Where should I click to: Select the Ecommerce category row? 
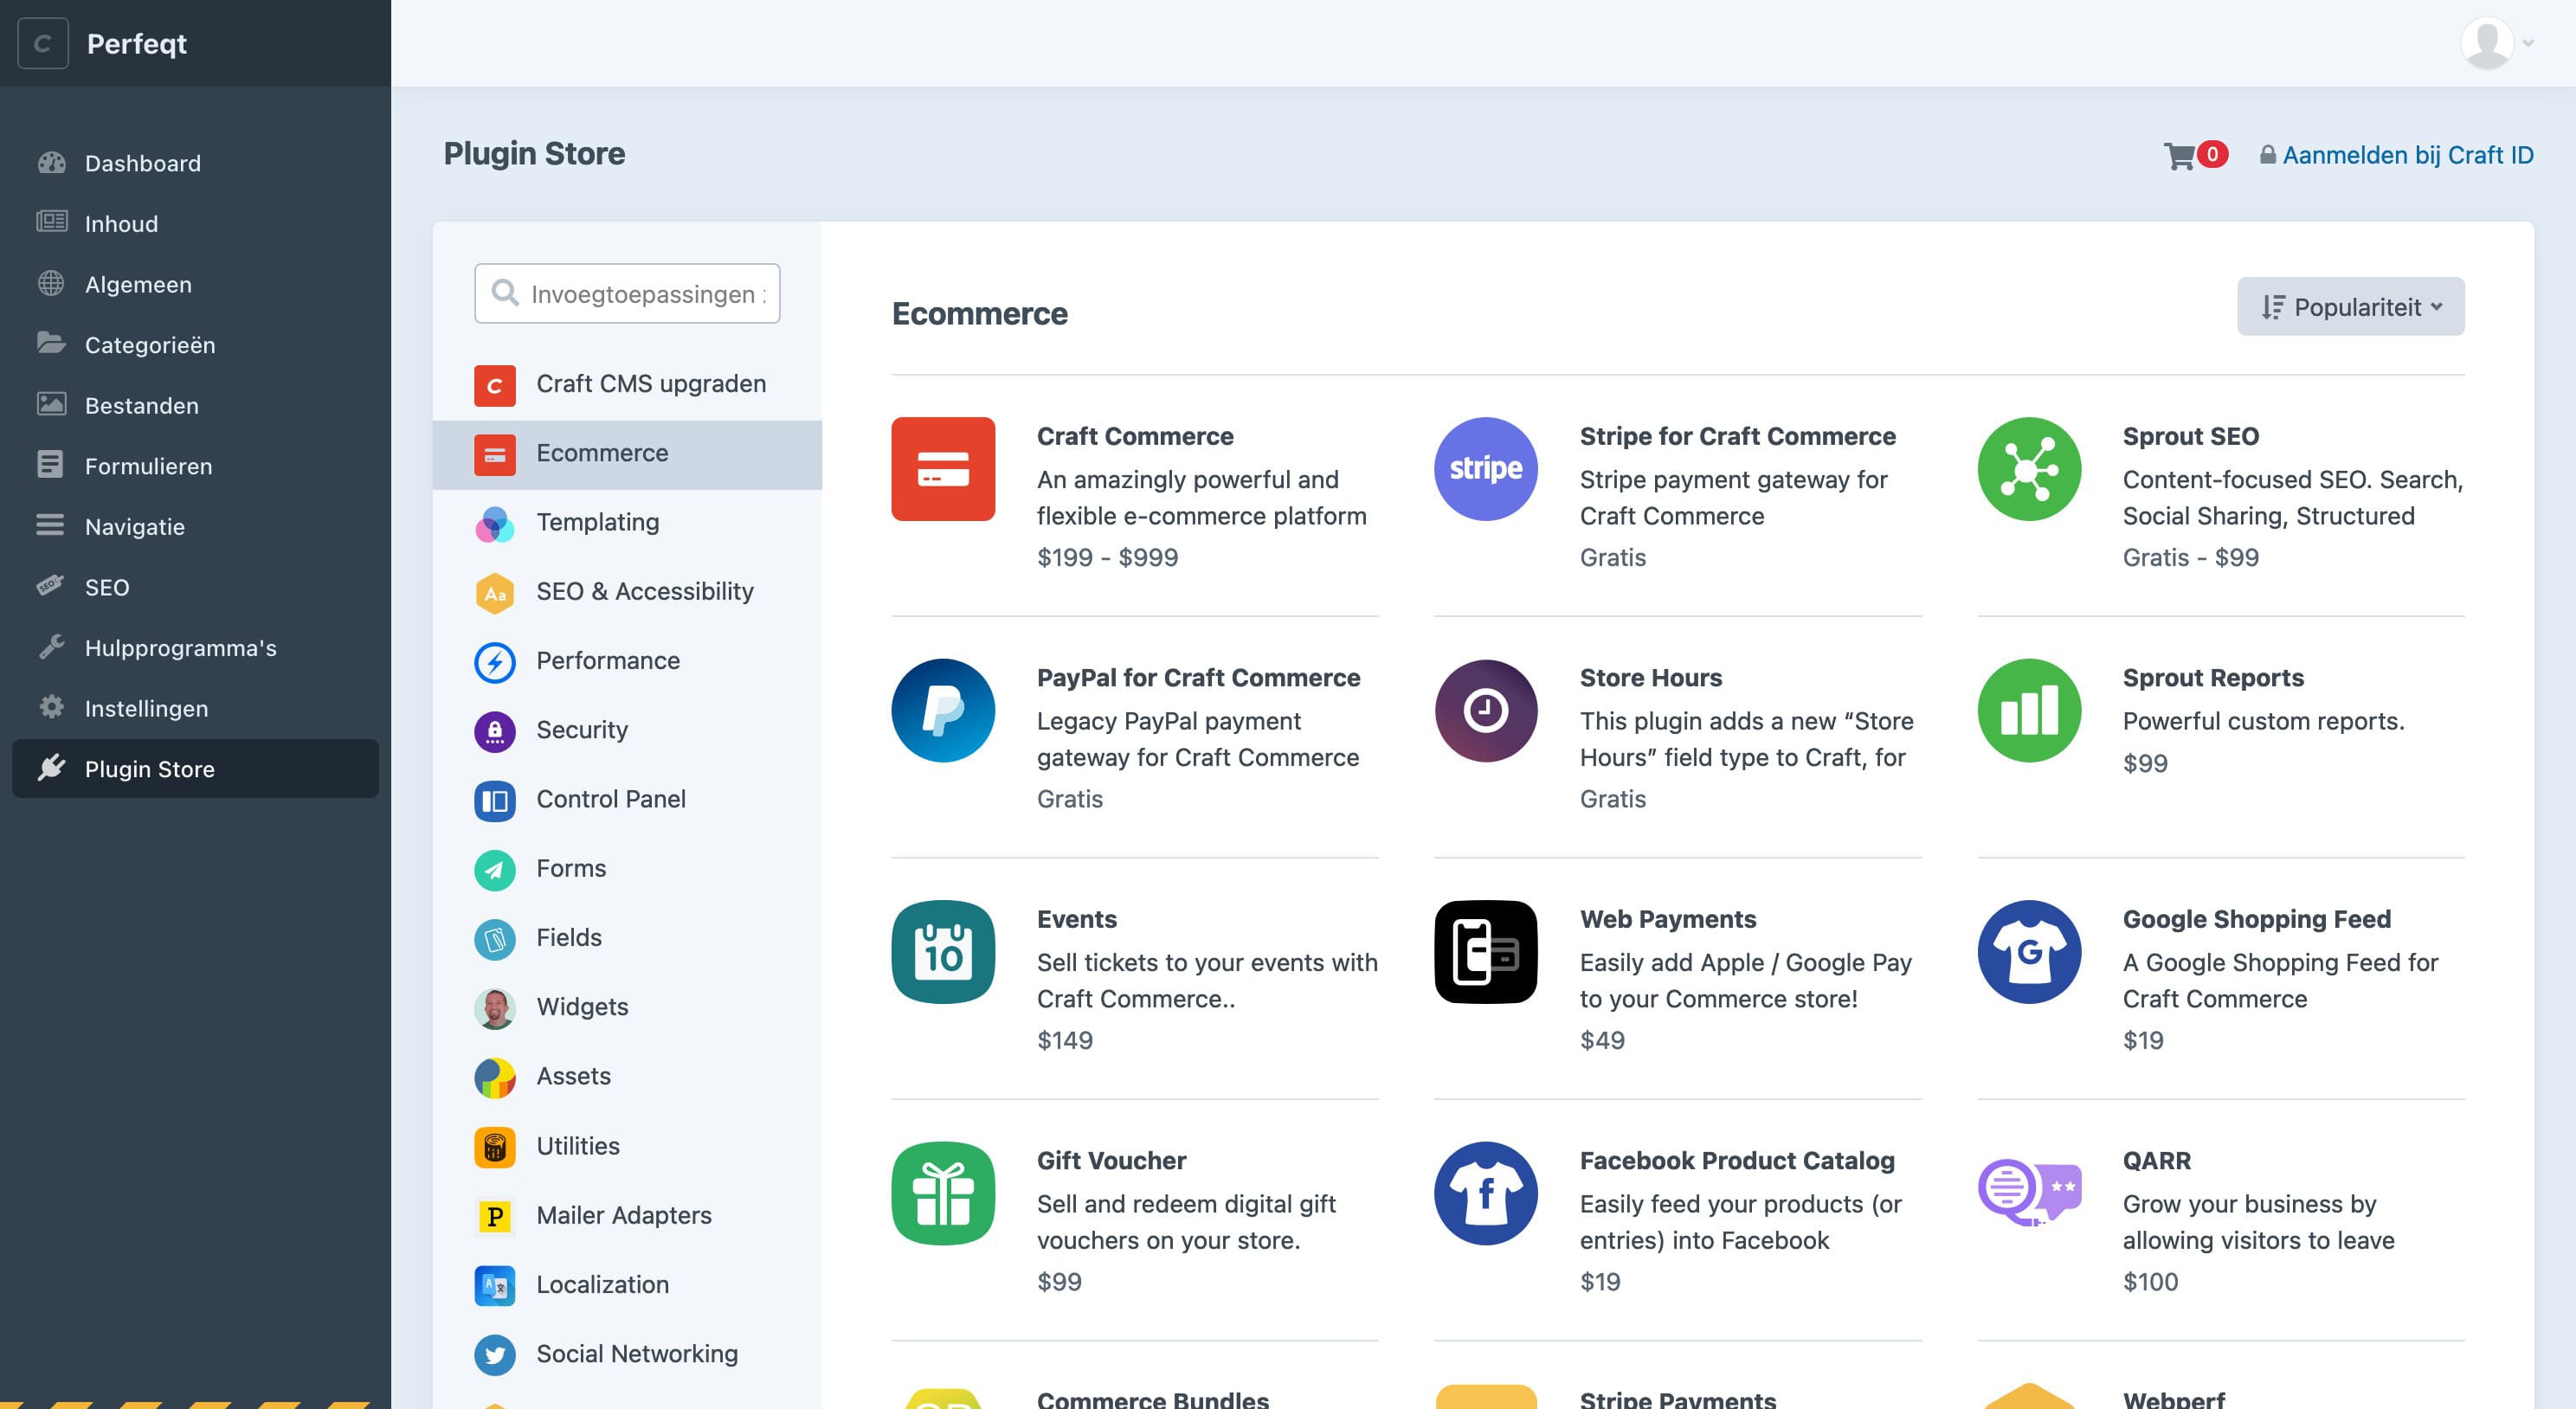627,454
